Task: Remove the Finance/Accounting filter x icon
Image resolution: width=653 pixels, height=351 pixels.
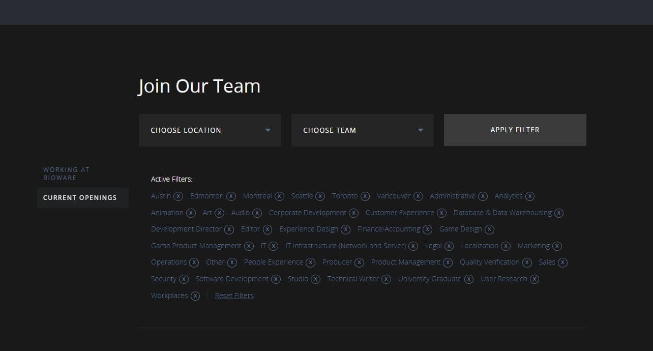Action: (x=428, y=229)
